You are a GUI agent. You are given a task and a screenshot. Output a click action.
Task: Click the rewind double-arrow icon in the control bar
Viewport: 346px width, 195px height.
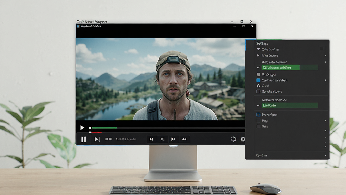tap(184, 139)
